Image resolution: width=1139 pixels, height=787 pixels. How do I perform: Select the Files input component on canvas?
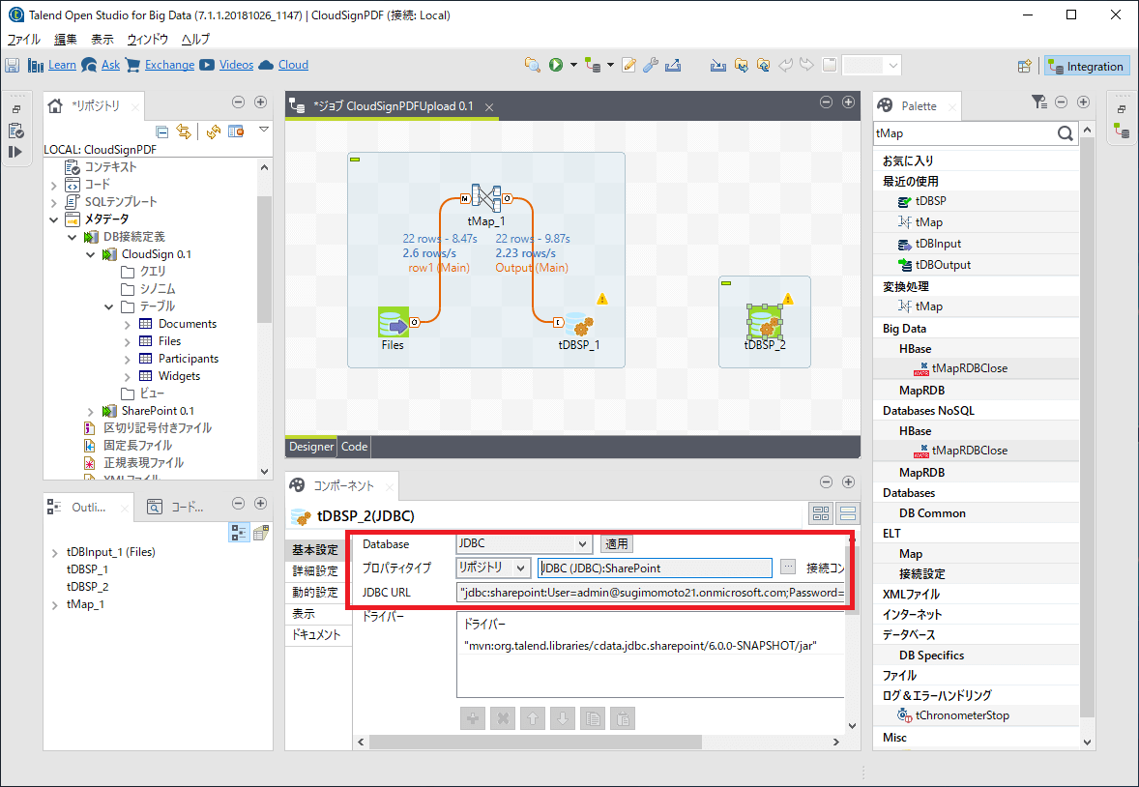pos(393,322)
